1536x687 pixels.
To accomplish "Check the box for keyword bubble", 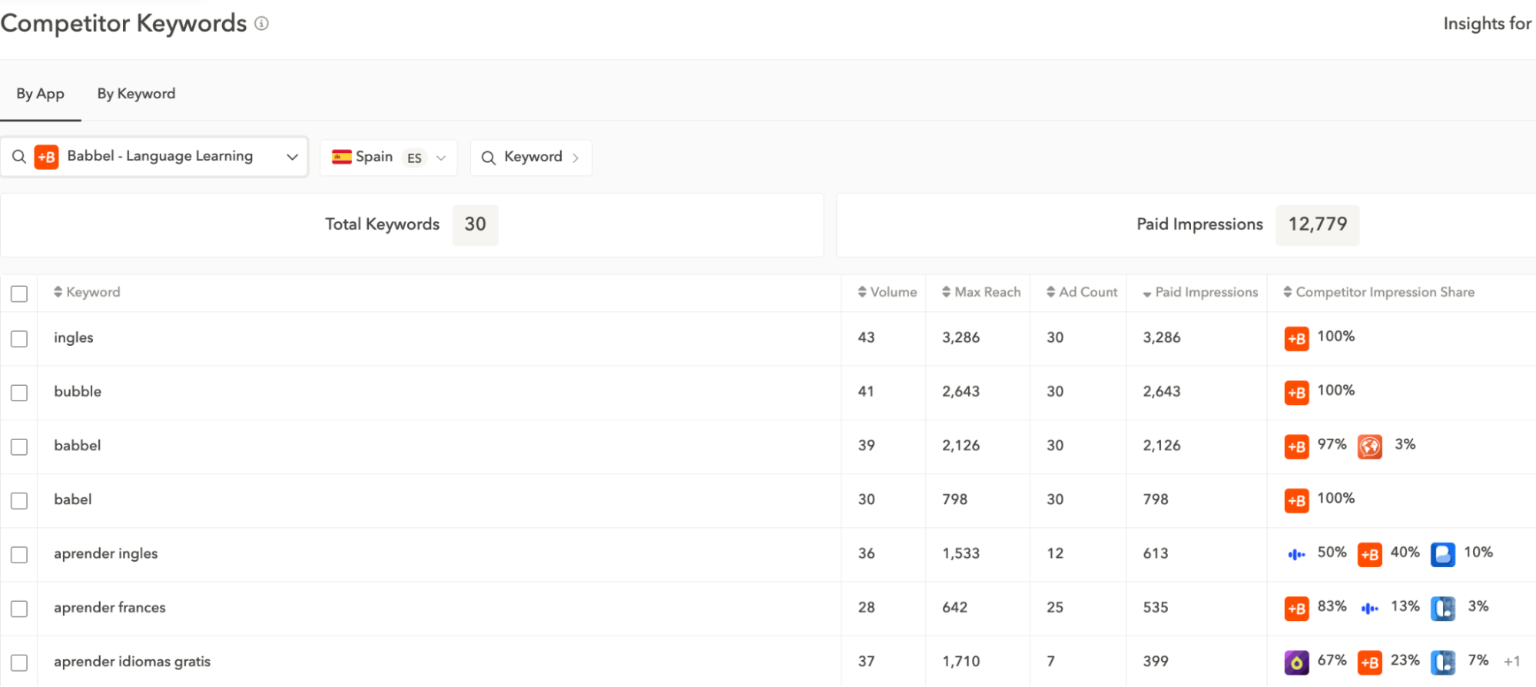I will (x=19, y=393).
